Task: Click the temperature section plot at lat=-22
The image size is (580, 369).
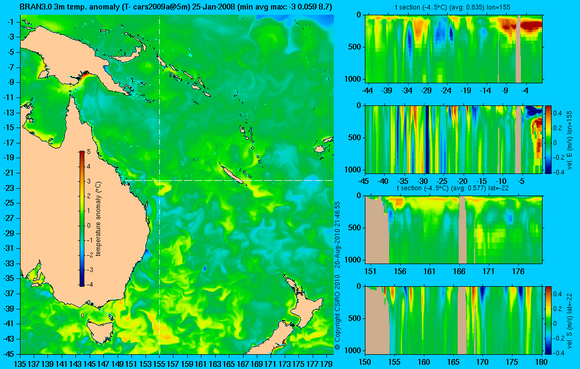Action: click(453, 230)
